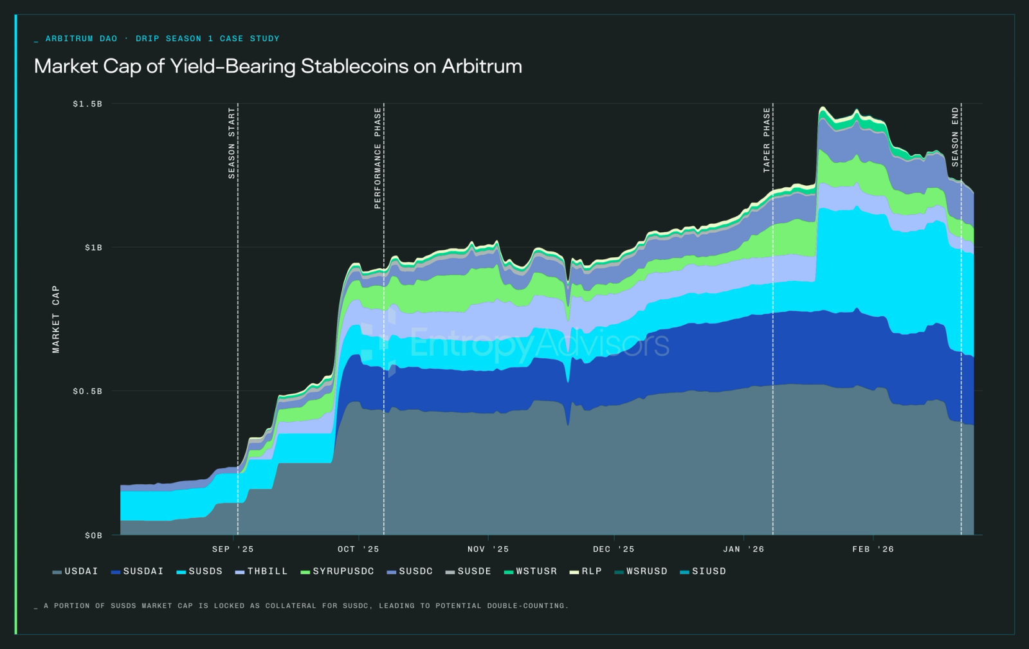The width and height of the screenshot is (1029, 649).
Task: Click the SIUSD legend color swatch
Action: pyautogui.click(x=685, y=572)
